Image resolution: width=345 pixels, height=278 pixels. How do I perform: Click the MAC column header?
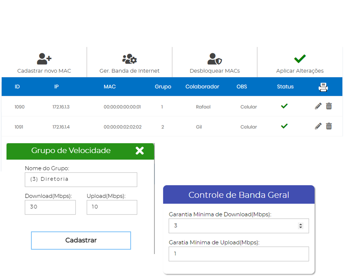[x=110, y=87]
